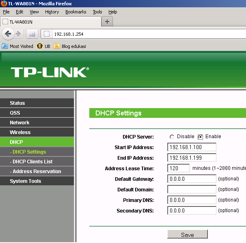The width and height of the screenshot is (246, 243).
Task: Open the Address Reservation subpage
Action: coord(37,171)
